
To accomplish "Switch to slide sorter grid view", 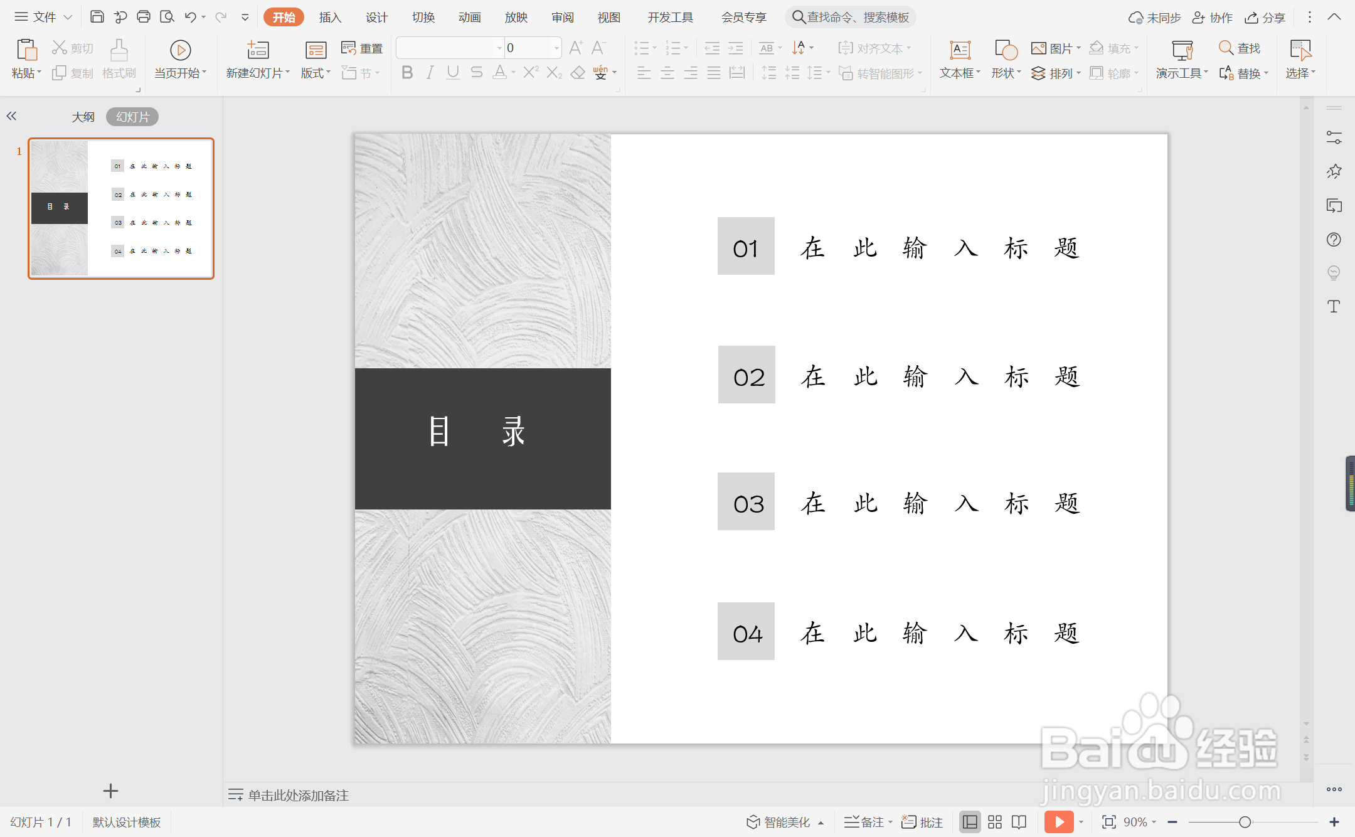I will [x=995, y=822].
